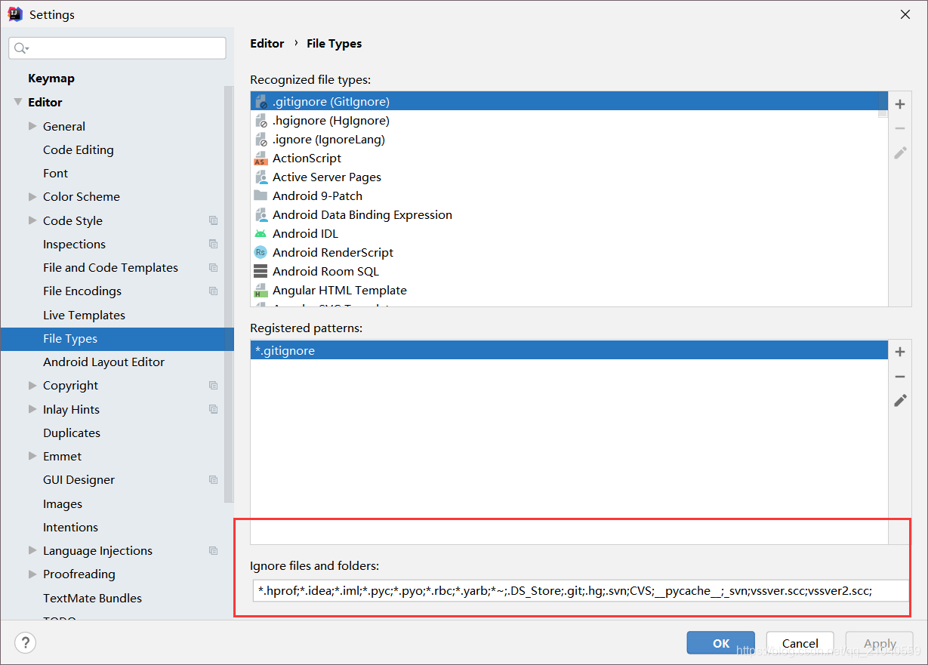Click project-level icon next to GUI Designer
Image resolution: width=928 pixels, height=665 pixels.
point(214,479)
